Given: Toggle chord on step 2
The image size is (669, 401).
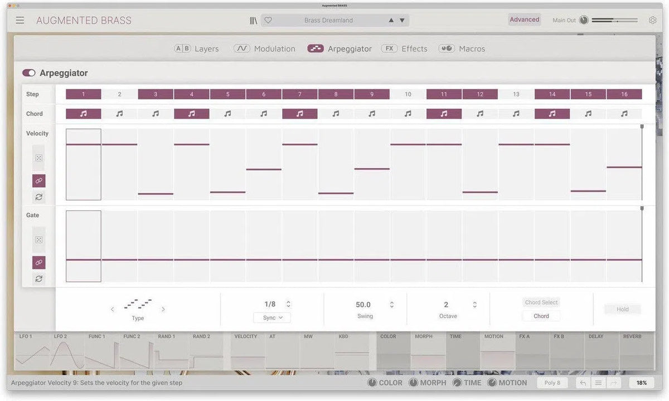Looking at the screenshot, I should pos(119,114).
